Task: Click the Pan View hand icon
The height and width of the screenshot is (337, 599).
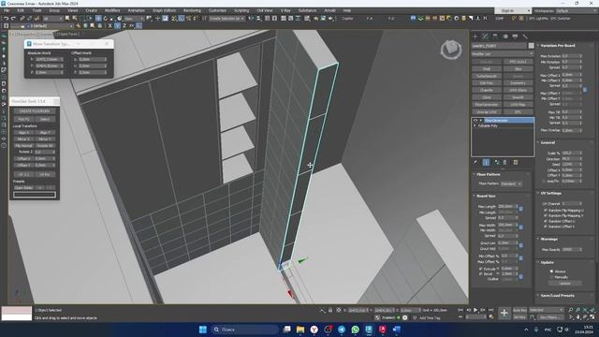Action: point(578,317)
